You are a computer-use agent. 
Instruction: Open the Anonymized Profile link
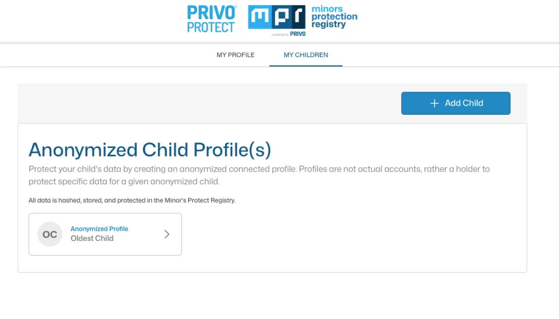pyautogui.click(x=99, y=229)
